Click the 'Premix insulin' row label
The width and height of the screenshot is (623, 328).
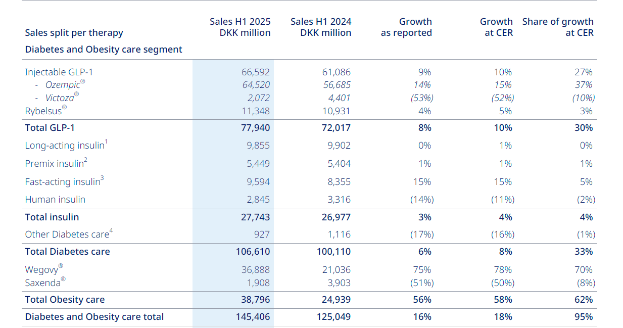[56, 164]
